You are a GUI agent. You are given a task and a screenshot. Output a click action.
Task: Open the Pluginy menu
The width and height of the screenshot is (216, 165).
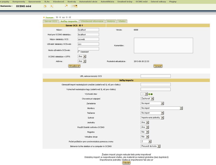(173, 2)
